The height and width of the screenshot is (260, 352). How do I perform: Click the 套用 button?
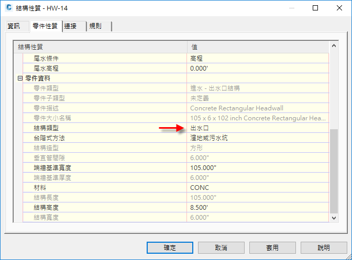coord(272,247)
